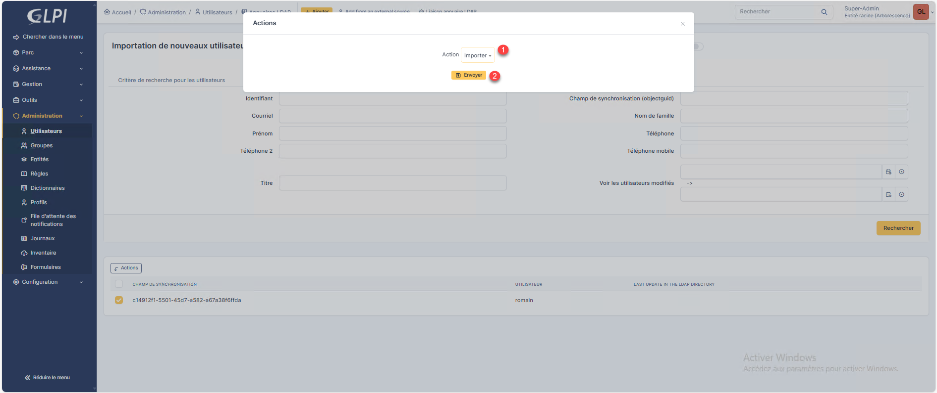Image resolution: width=937 pixels, height=393 pixels.
Task: Clear the lower modified-users date field with its X icon
Action: pos(901,195)
